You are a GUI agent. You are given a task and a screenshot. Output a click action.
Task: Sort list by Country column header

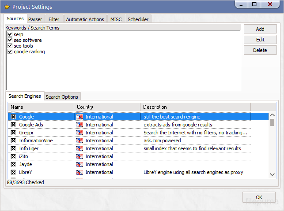[x=107, y=107]
